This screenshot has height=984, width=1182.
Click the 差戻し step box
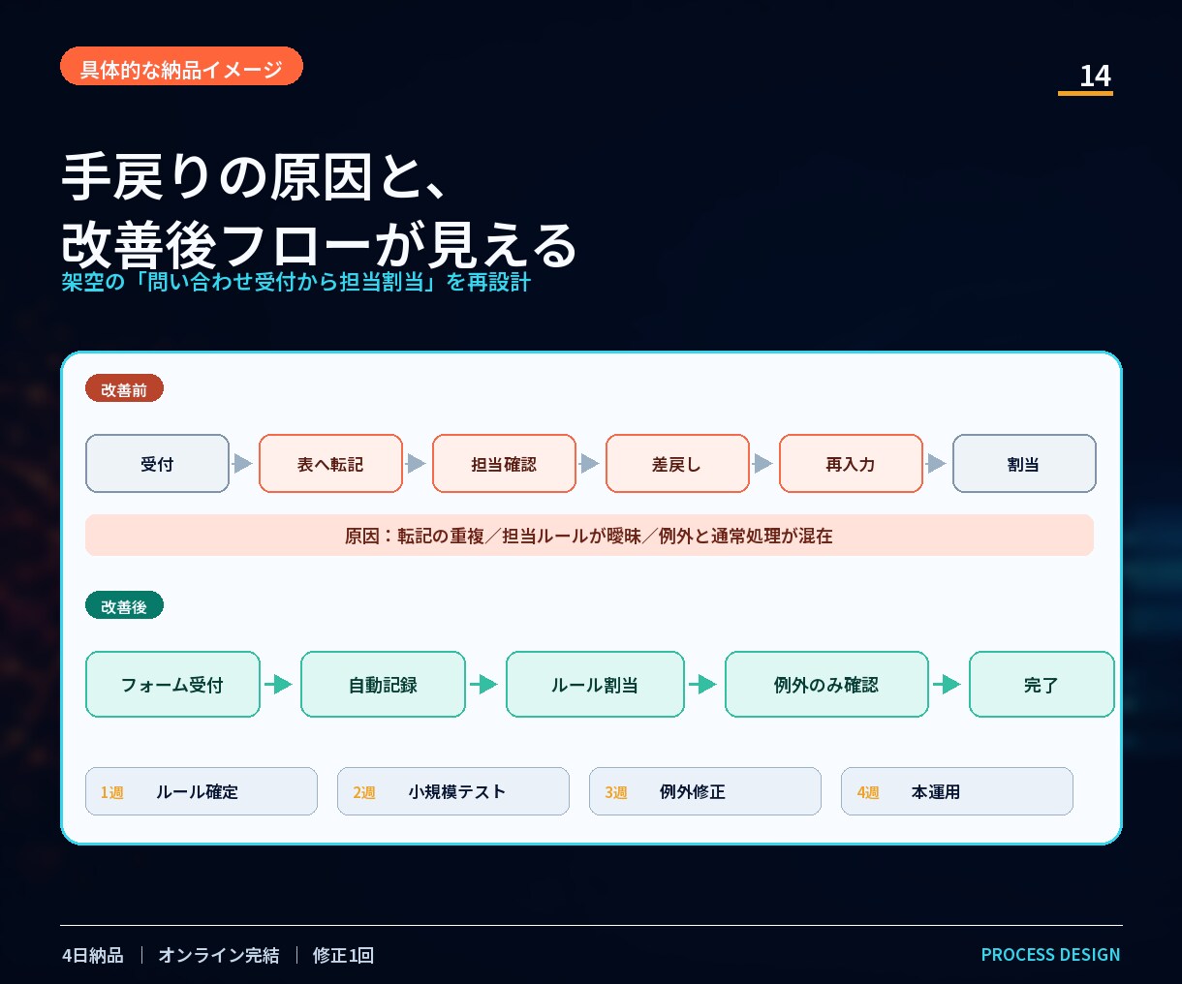pos(677,464)
